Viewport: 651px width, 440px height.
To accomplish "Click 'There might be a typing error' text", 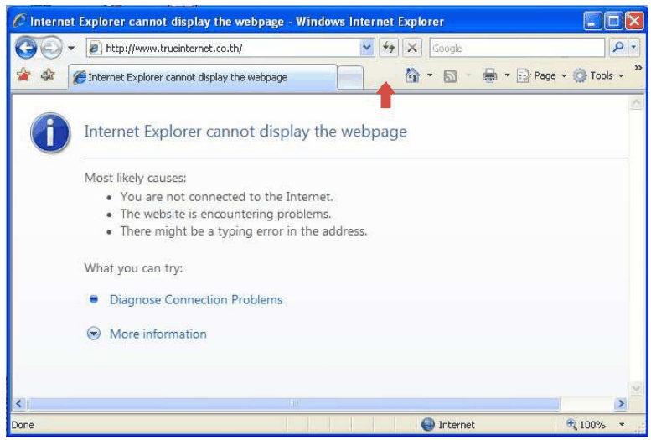I will tap(244, 231).
